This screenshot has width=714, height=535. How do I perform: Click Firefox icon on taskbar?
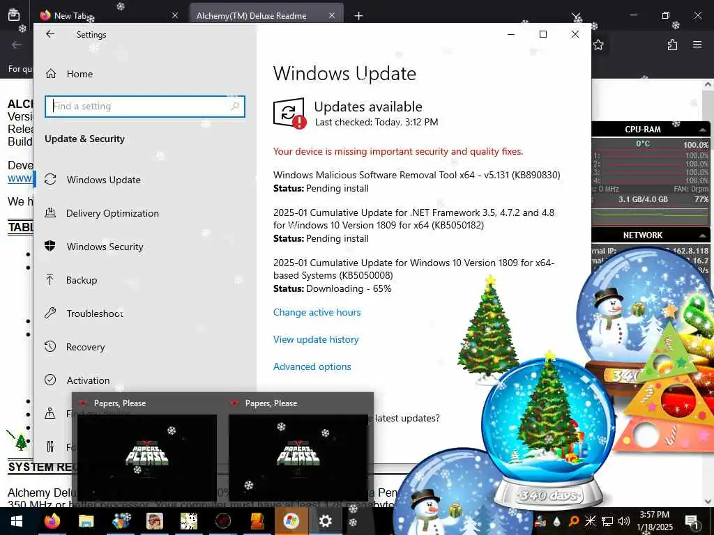pyautogui.click(x=52, y=521)
